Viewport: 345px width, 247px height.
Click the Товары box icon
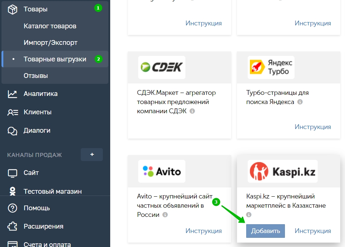pos(12,10)
